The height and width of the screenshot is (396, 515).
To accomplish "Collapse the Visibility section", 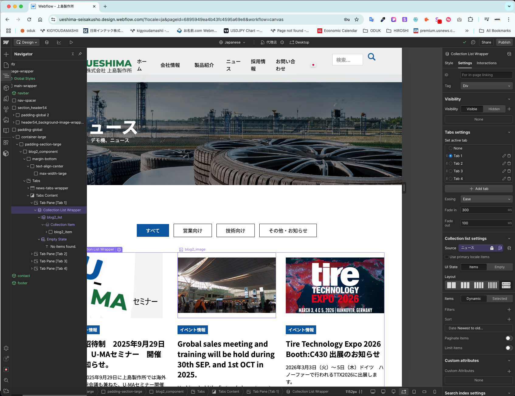I will click(509, 99).
